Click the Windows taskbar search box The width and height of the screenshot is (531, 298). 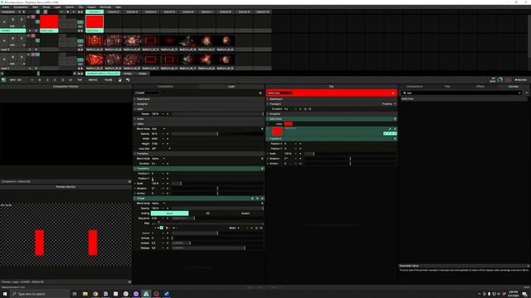click(x=40, y=294)
